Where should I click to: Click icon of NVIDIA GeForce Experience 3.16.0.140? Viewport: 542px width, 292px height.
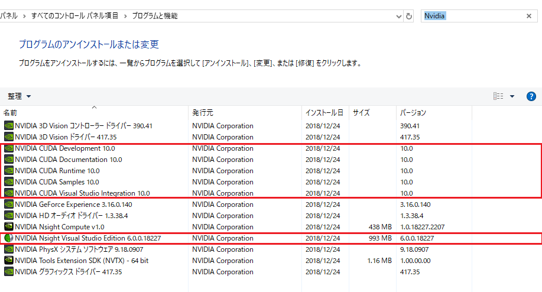[9, 205]
